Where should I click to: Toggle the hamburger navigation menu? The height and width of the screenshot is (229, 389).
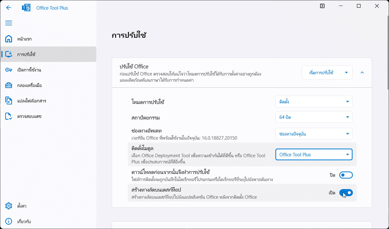[9, 23]
